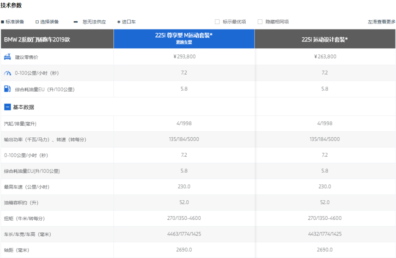Click the 建议零售价 row label
396x258 pixels.
coord(27,57)
